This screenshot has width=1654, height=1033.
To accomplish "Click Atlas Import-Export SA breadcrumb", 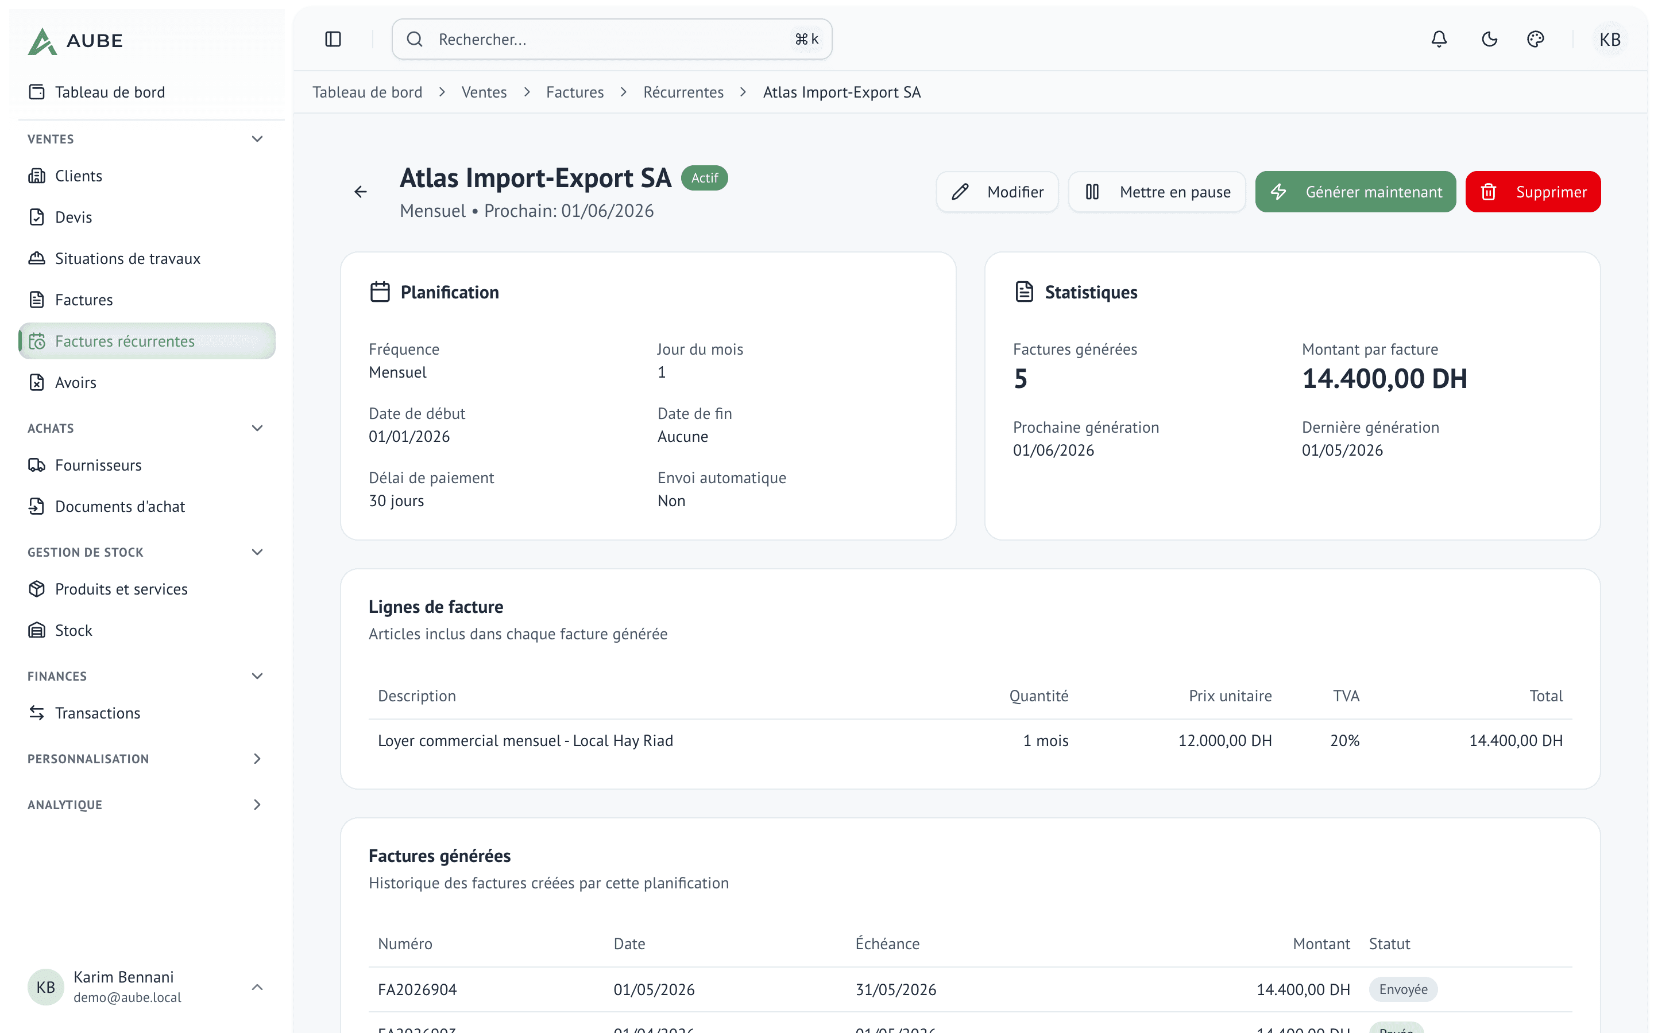I will coord(841,92).
